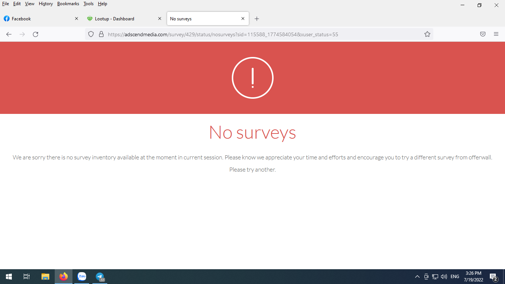Click the forward navigation arrow
The image size is (505, 284).
22,34
